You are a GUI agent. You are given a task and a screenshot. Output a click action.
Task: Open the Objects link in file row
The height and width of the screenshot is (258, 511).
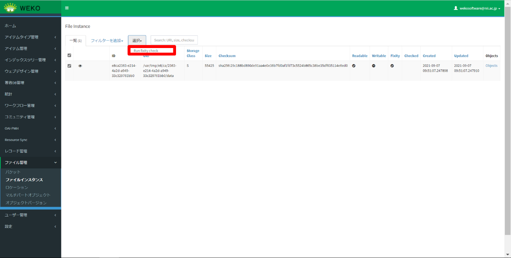(491, 66)
